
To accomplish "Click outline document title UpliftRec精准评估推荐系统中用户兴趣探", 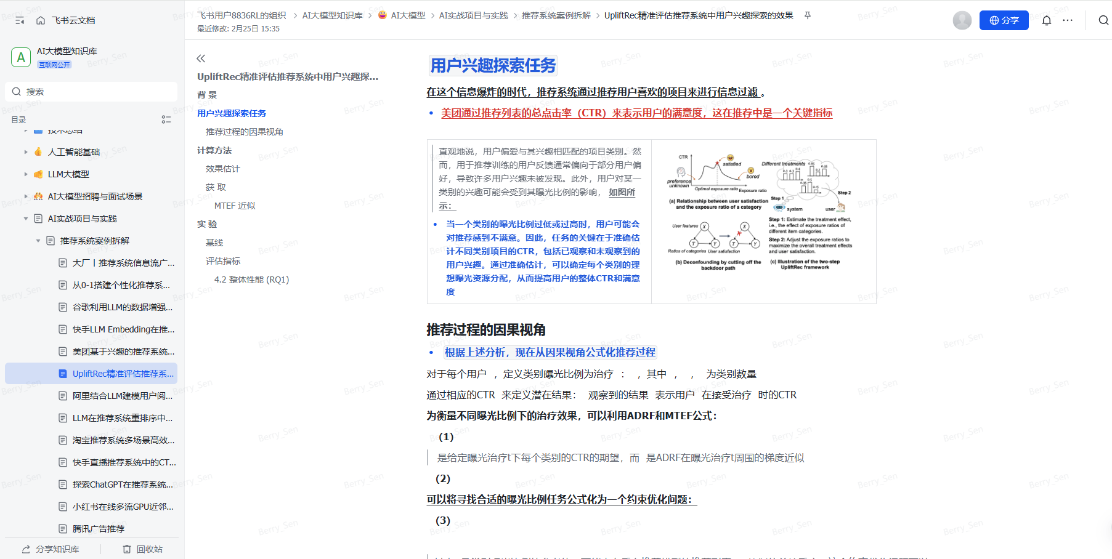I will pos(288,76).
